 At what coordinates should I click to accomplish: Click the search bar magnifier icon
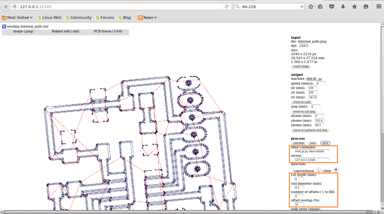[238, 7]
